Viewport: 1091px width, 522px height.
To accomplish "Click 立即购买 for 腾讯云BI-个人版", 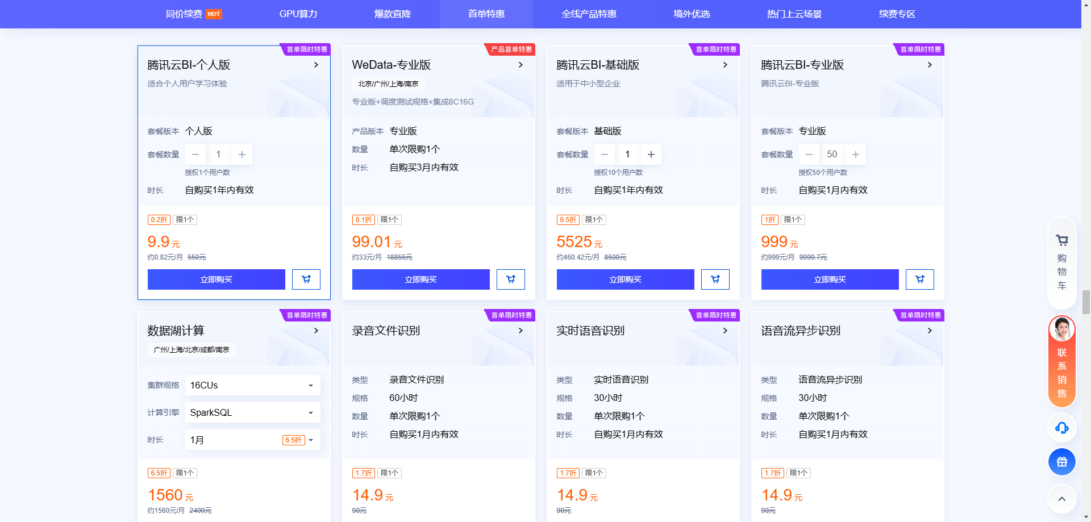I will pos(216,279).
